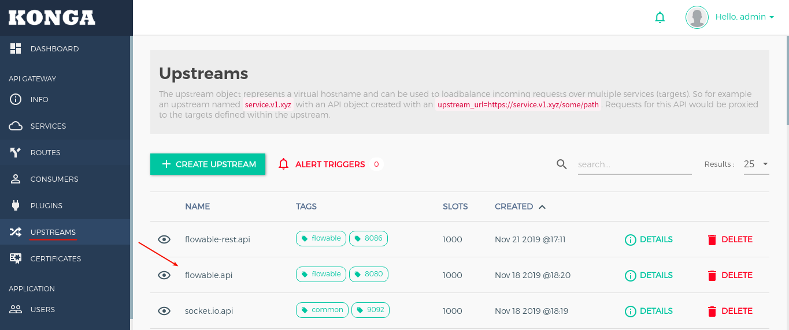Click the admin user avatar
The image size is (789, 330).
[x=697, y=17]
